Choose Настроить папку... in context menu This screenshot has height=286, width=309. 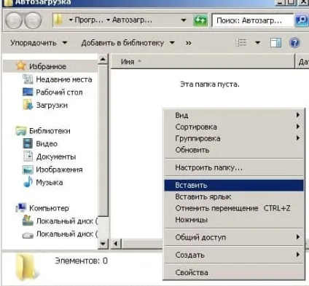(x=234, y=167)
